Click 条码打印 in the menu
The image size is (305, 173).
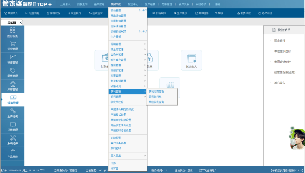point(116,148)
